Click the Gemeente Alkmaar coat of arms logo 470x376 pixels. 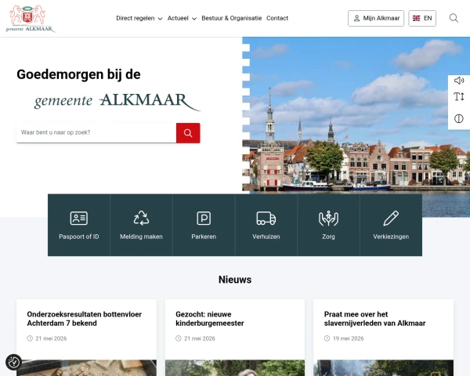pyautogui.click(x=30, y=18)
